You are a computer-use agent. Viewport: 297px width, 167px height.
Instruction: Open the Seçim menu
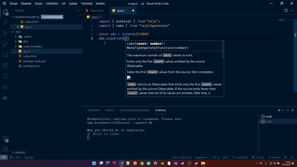[x=39, y=3]
